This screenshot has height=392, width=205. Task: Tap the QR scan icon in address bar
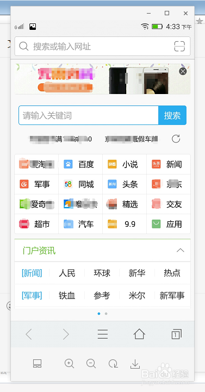coord(179,46)
